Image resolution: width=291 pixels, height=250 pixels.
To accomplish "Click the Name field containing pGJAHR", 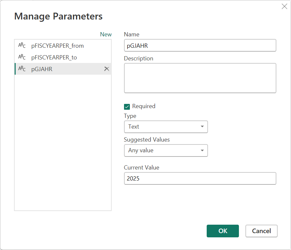I will [200, 45].
